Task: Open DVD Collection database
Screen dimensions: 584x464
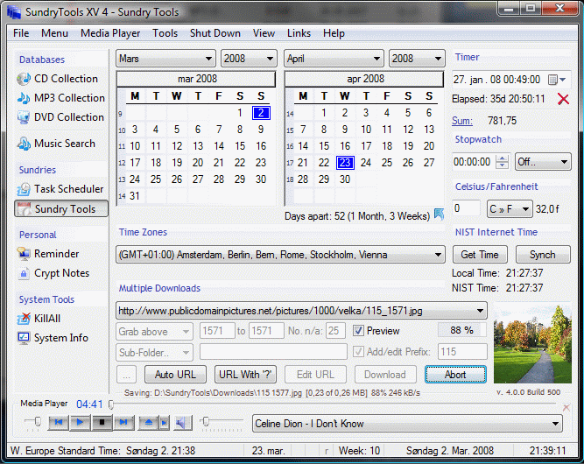Action: tap(60, 117)
